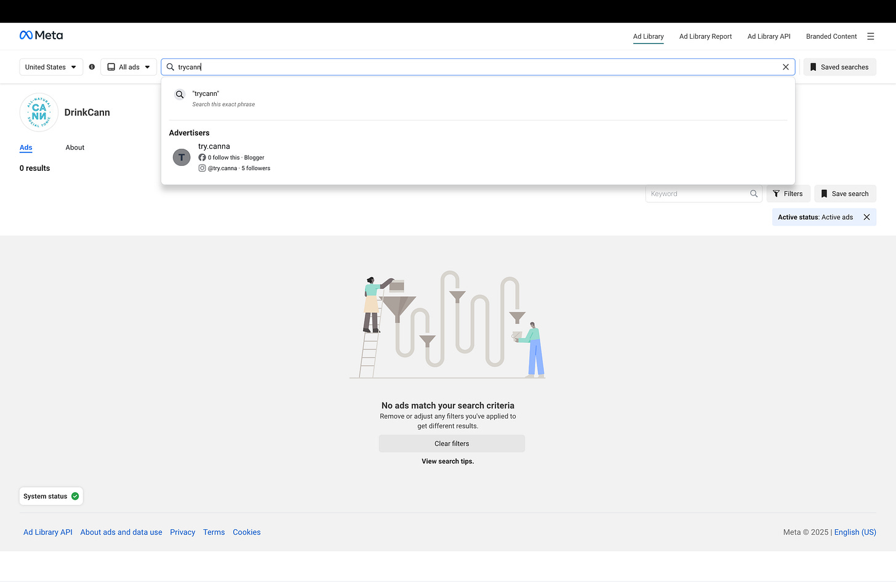Click the DrinkCann profile logo

click(39, 112)
